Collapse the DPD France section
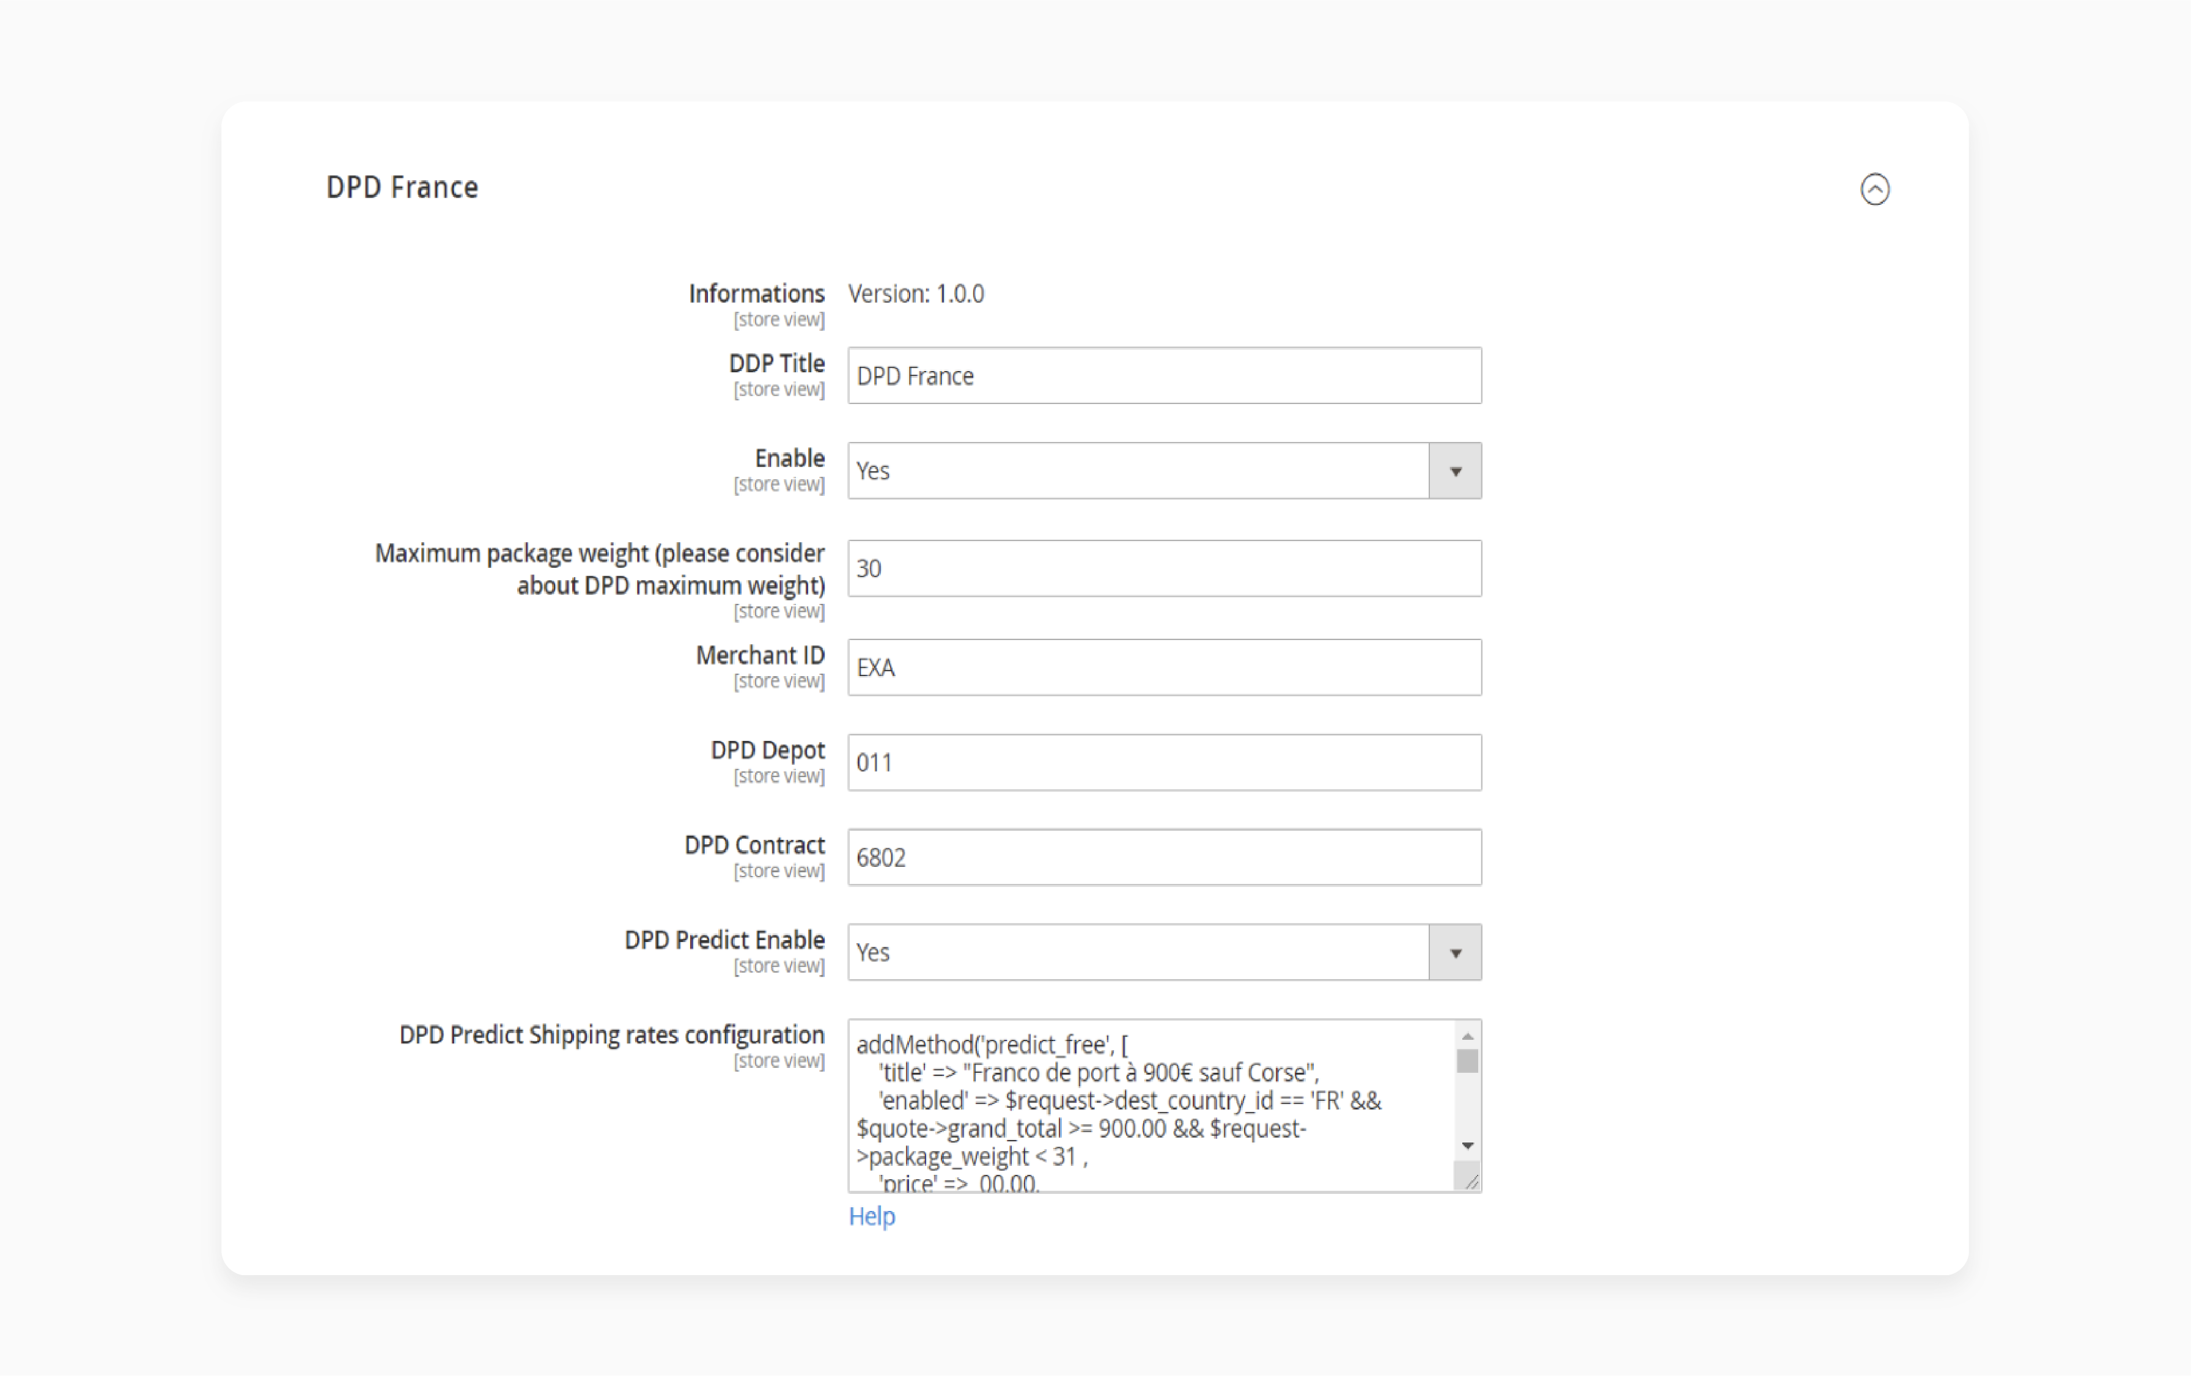2191x1376 pixels. tap(1874, 189)
